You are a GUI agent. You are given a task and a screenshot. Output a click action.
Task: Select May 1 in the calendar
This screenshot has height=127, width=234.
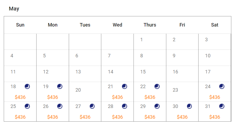click(142, 40)
